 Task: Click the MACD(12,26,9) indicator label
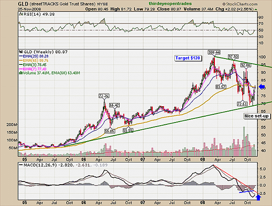40,165
